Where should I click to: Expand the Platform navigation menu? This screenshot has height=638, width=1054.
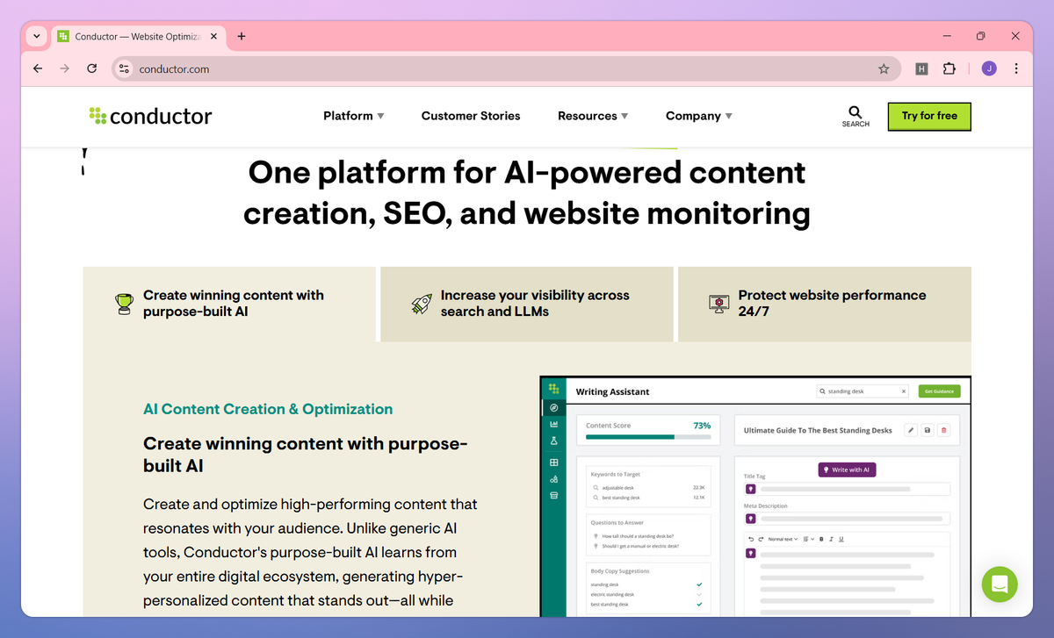354,116
